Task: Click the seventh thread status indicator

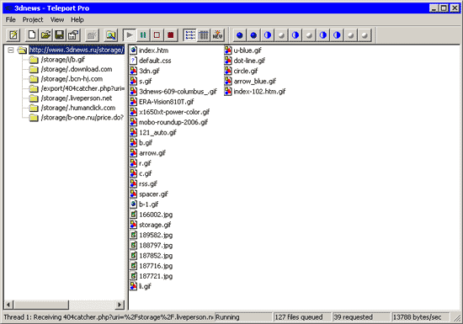Action: (x=322, y=35)
